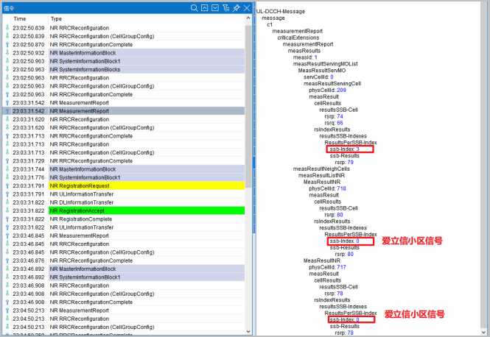Click the jump-to-next down arrow icon
Image resolution: width=490 pixels, height=337 pixels.
[215, 7]
